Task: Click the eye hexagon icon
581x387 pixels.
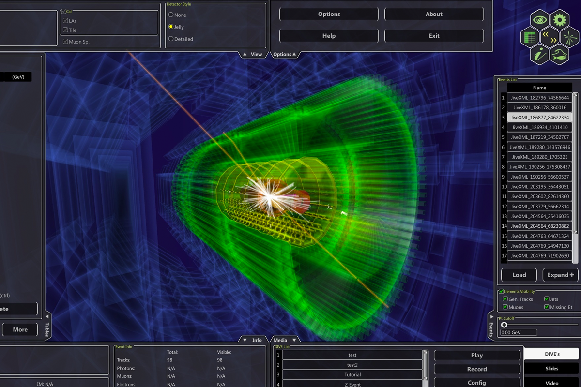Action: point(540,20)
